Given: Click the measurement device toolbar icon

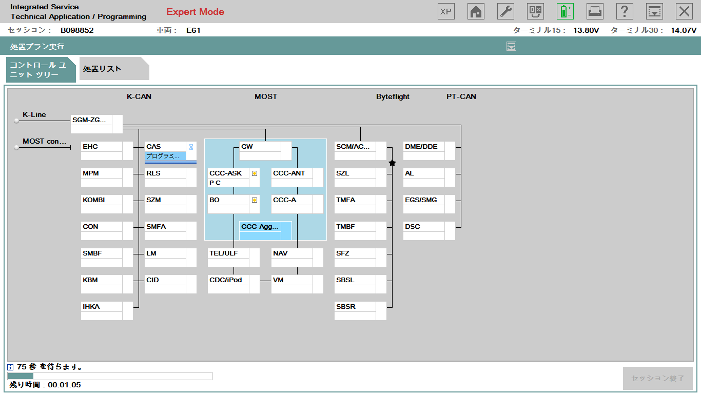Looking at the screenshot, I should click(535, 11).
